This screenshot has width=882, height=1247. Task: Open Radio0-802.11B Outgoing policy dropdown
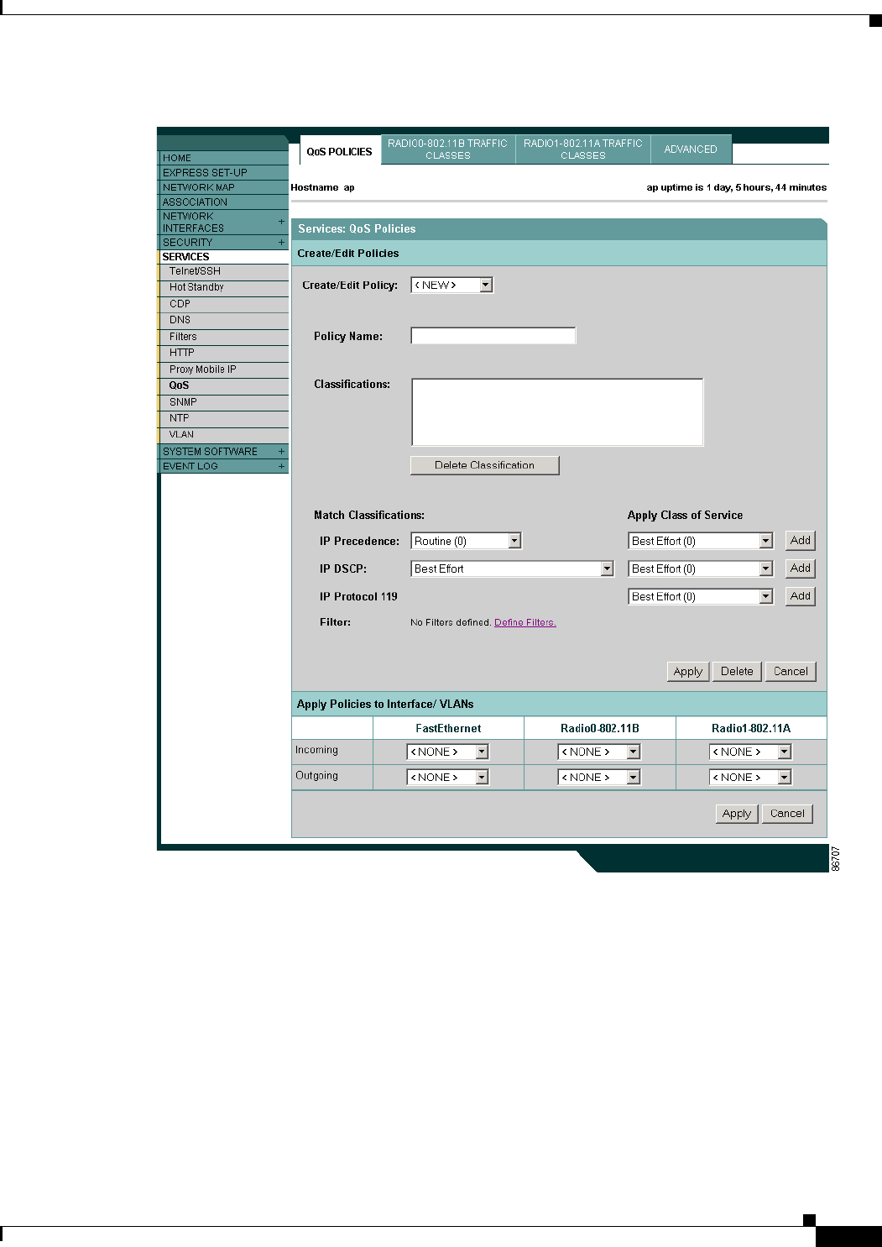point(599,778)
